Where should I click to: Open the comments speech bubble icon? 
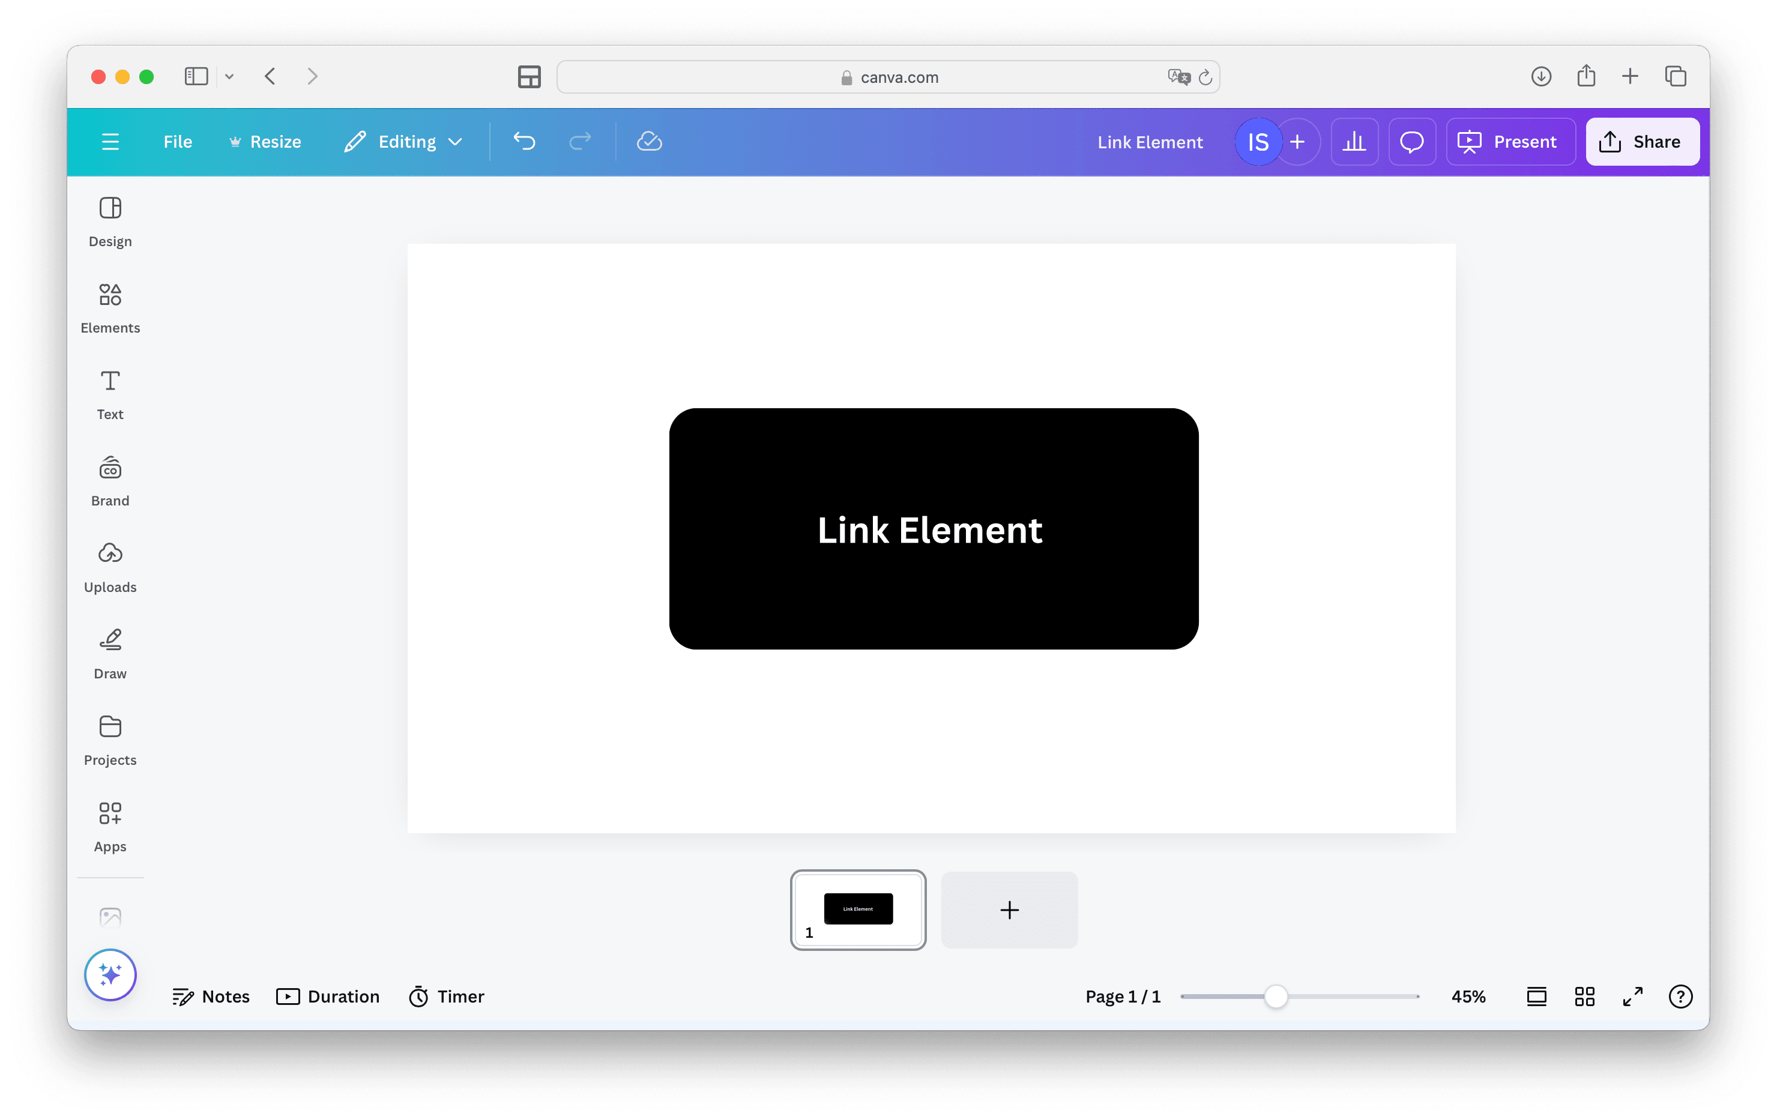1412,142
